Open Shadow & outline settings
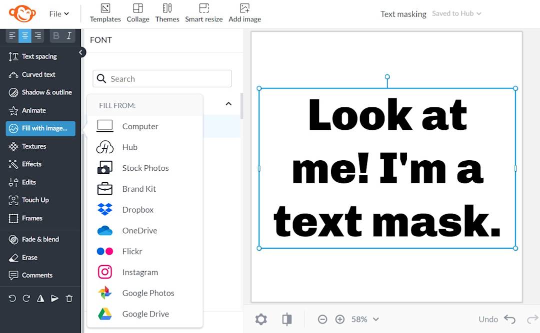The image size is (540, 333). (x=40, y=92)
